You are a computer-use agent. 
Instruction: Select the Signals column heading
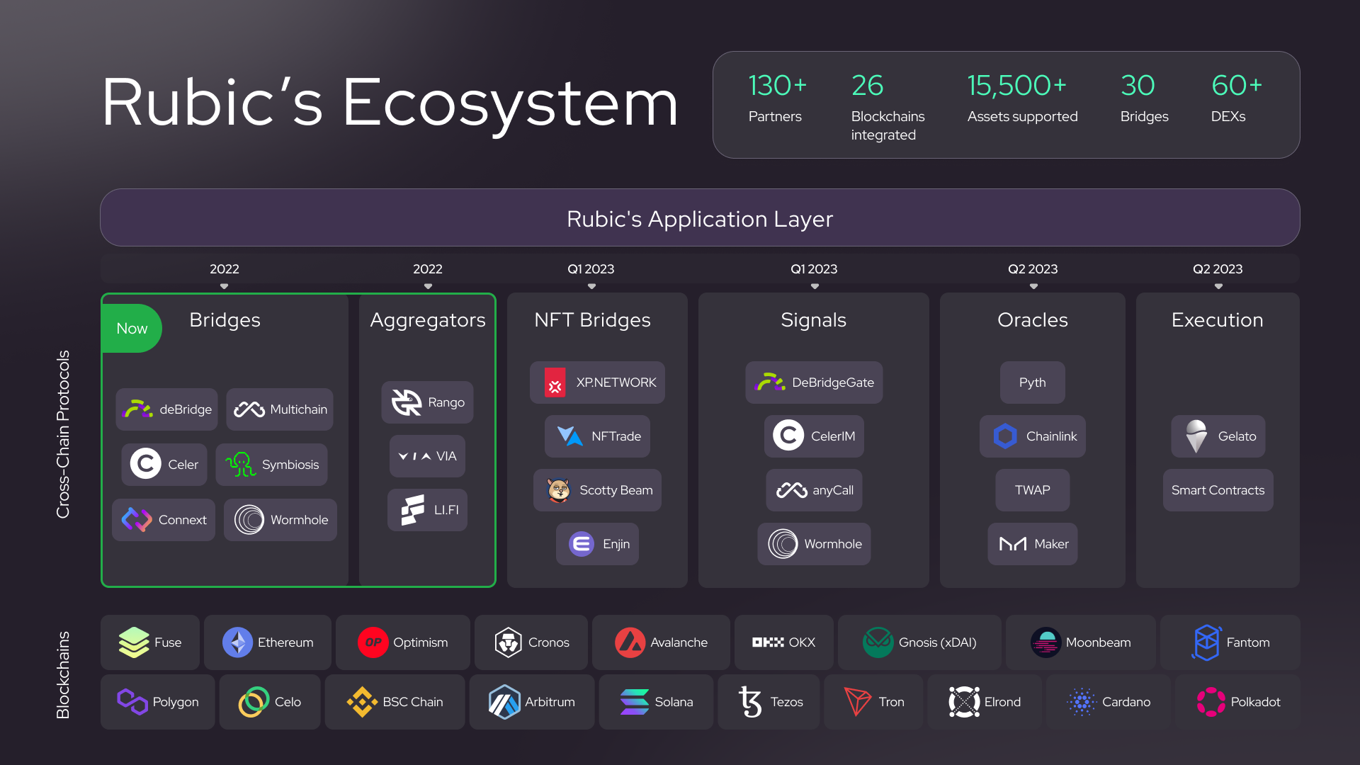click(x=813, y=320)
